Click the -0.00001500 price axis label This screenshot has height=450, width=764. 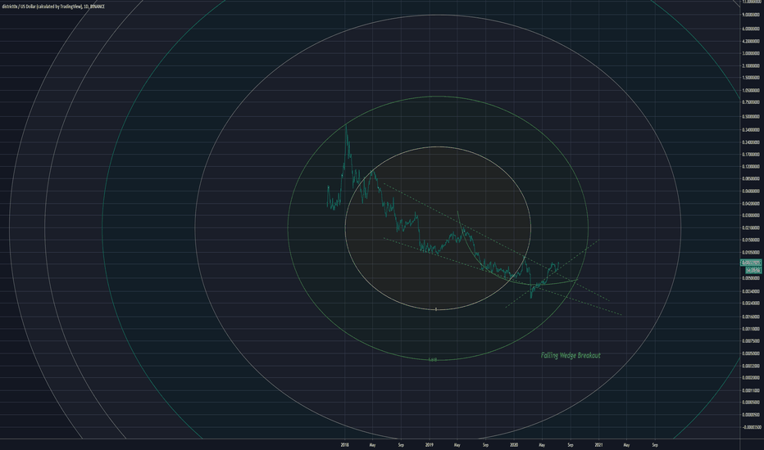(751, 427)
